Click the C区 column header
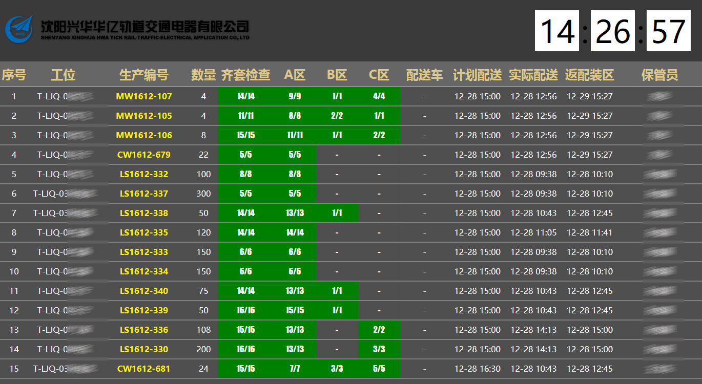The image size is (702, 384). tap(379, 75)
